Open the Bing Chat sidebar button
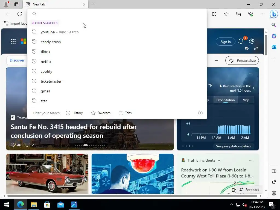The width and height of the screenshot is (280, 210). coord(274,14)
